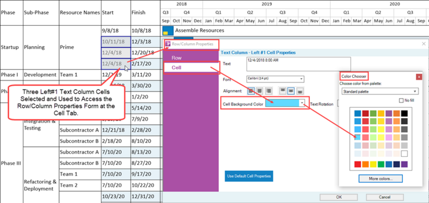This screenshot has width=429, height=203.
Task: Pick the navy swatch in bottom row
Action: (396, 164)
